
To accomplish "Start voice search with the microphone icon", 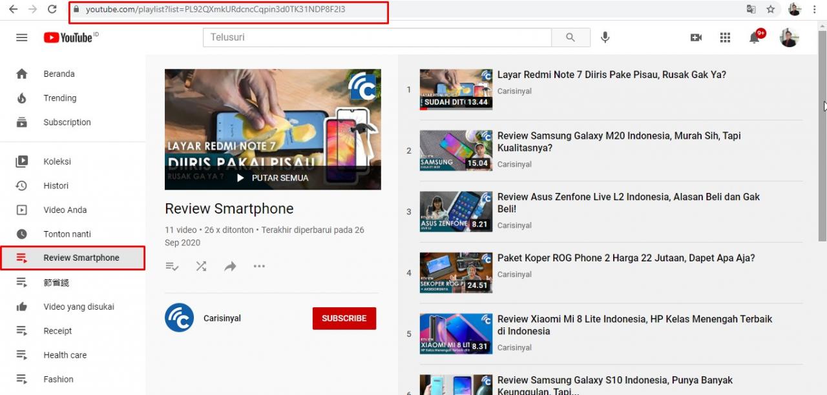I will pyautogui.click(x=605, y=37).
